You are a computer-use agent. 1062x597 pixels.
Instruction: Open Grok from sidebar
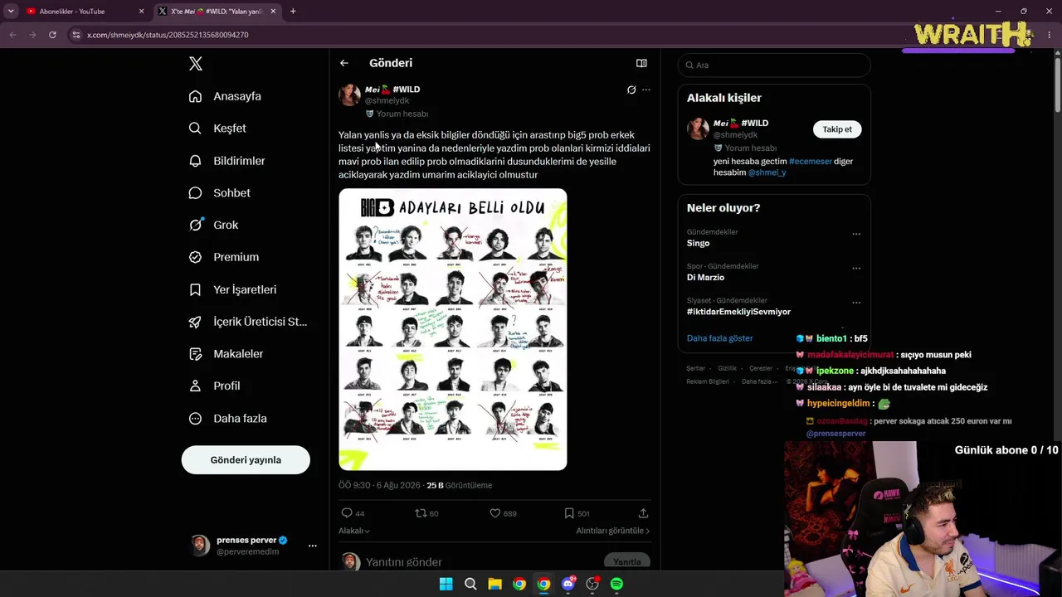click(213, 225)
